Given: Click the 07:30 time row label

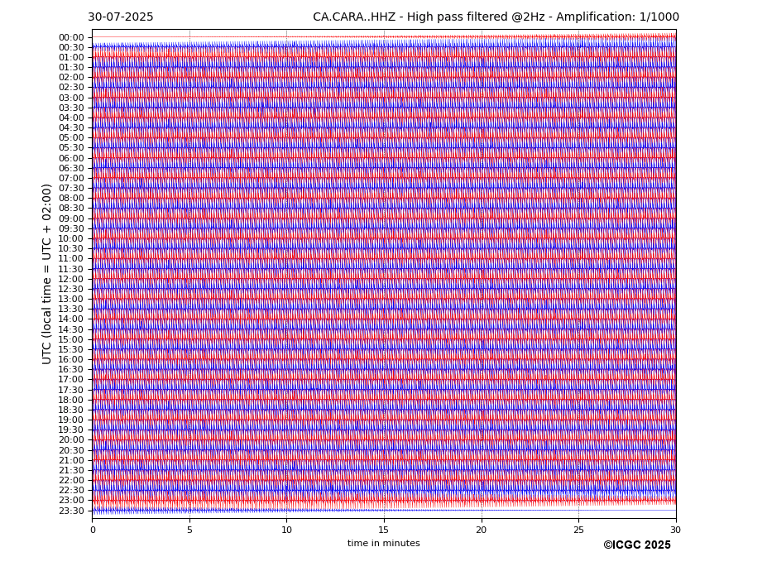Looking at the screenshot, I should [71, 189].
